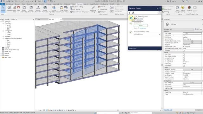
Task: Toggle the Crop Region Visible checkbox
Action: coord(184,56)
